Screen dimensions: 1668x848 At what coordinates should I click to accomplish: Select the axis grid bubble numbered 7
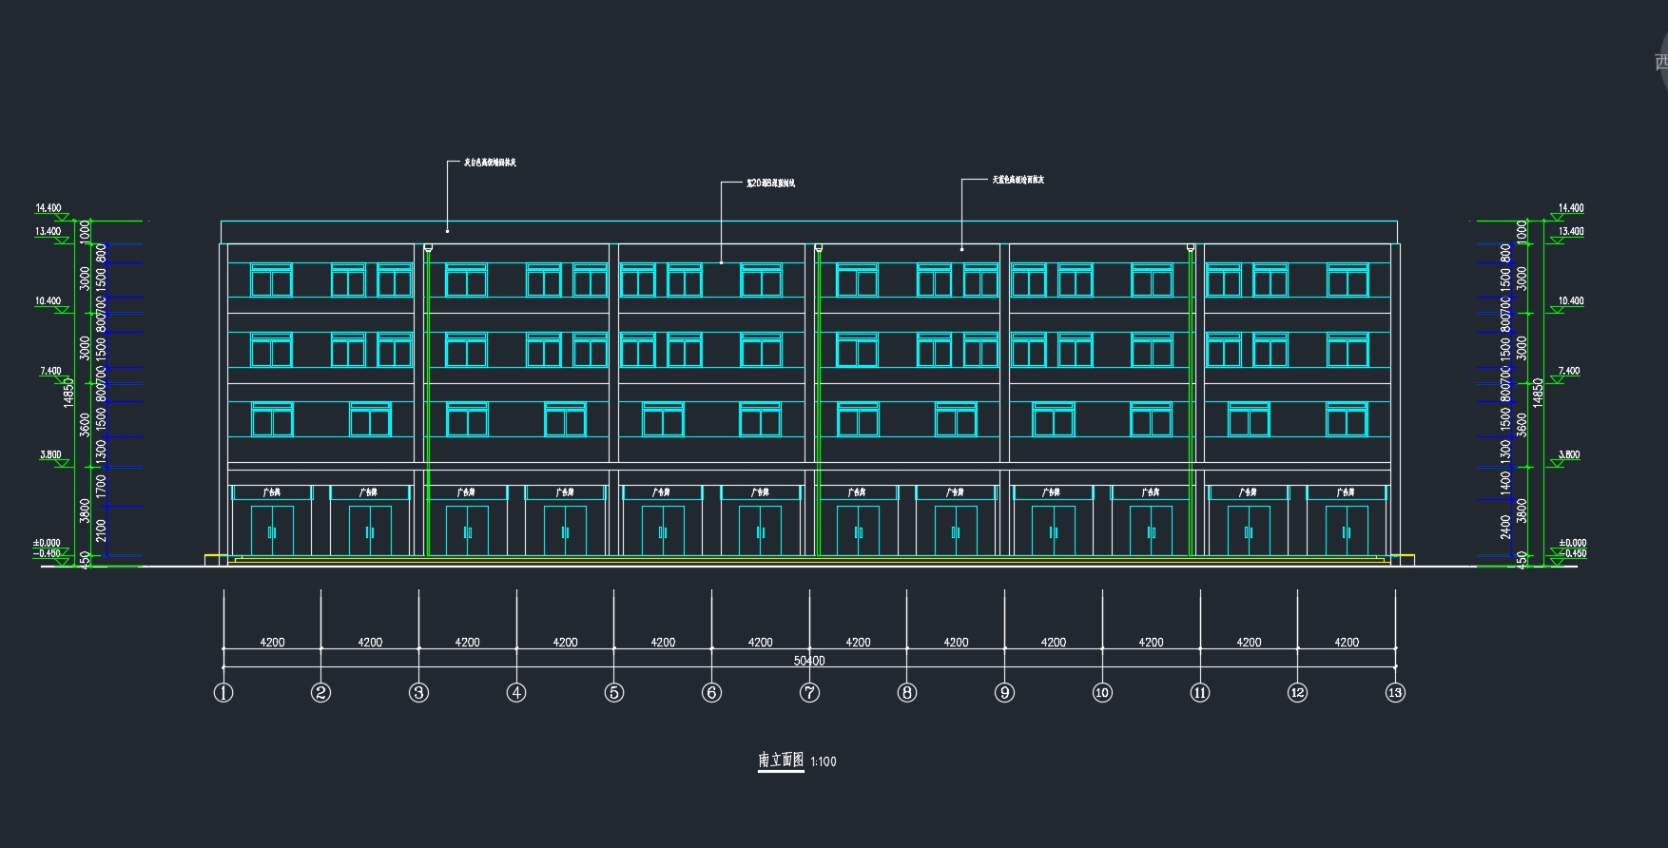[x=809, y=693]
